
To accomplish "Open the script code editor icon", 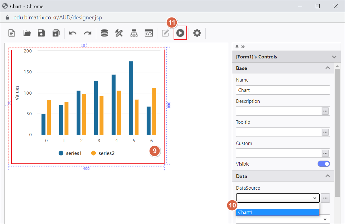I will (x=149, y=33).
